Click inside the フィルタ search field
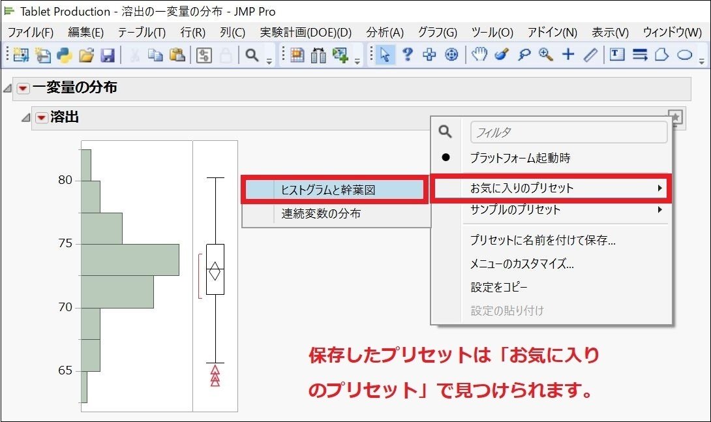The height and width of the screenshot is (422, 711). pyautogui.click(x=569, y=132)
